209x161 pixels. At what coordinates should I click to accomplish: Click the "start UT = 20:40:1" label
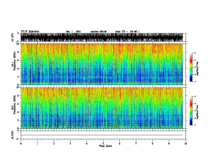point(127,32)
